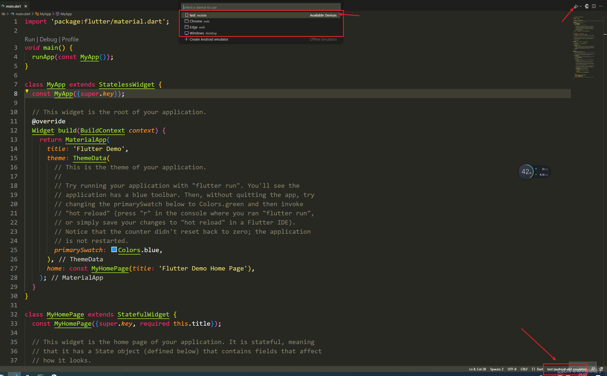Click the Run and Debug play icon

click(x=576, y=6)
